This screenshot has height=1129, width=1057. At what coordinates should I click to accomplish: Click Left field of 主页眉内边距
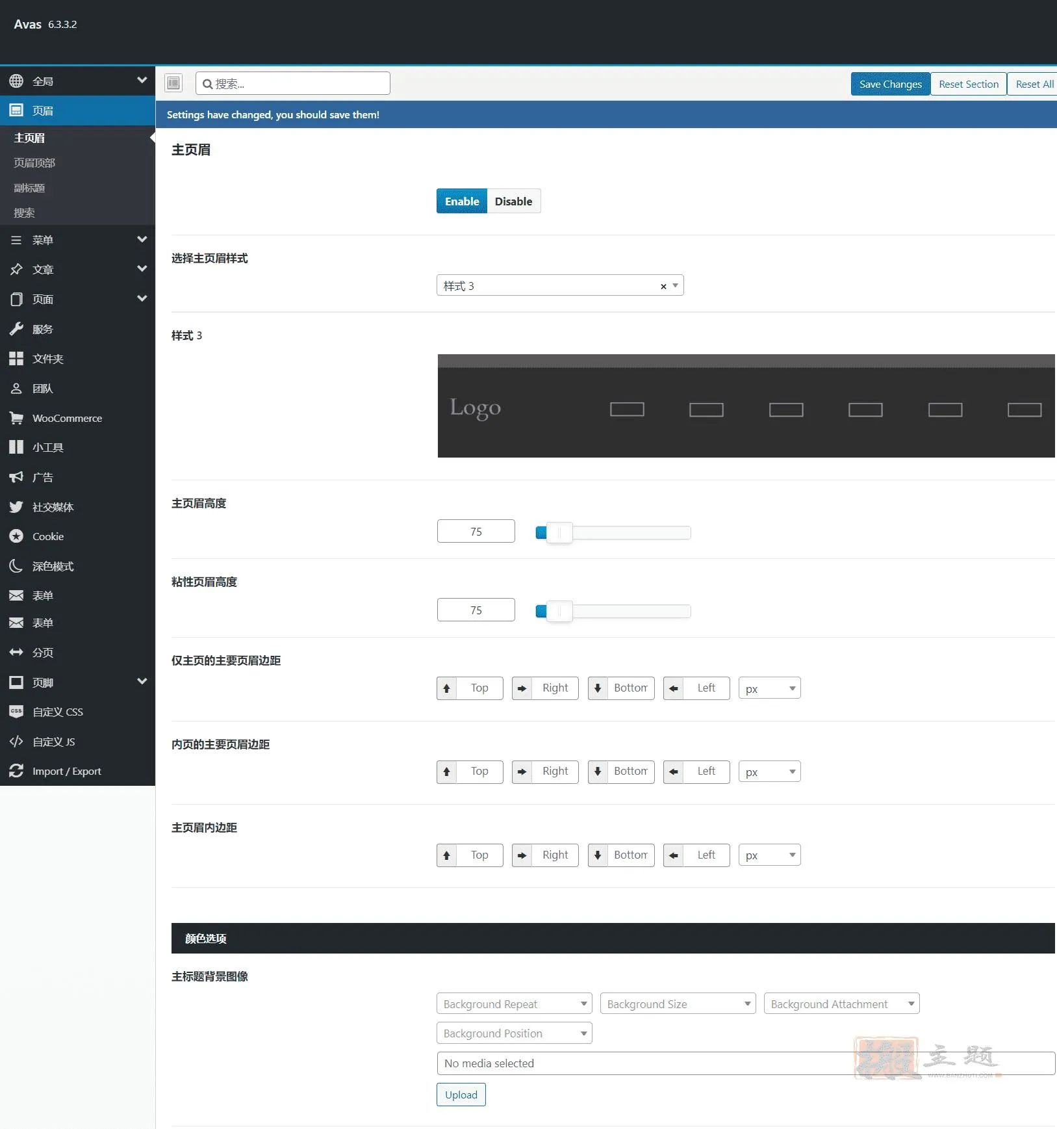pos(706,855)
